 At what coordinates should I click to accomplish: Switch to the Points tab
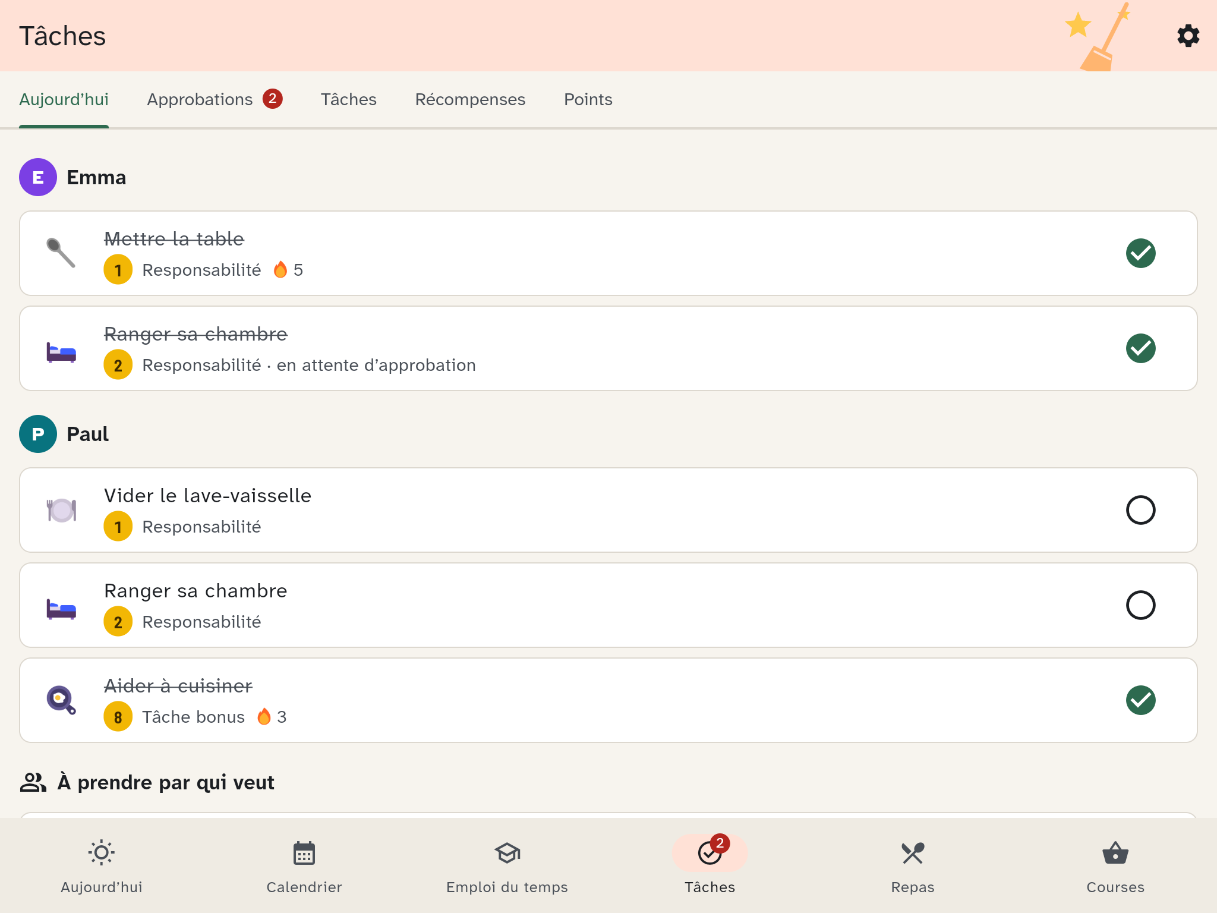coord(588,99)
